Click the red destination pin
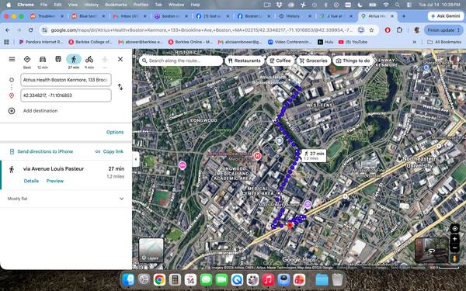 290,226
